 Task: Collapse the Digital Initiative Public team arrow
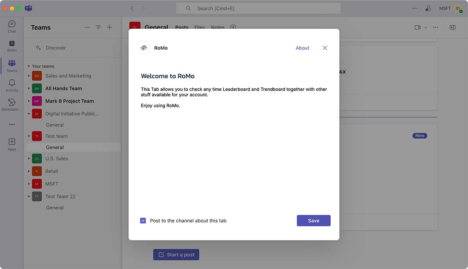29,114
